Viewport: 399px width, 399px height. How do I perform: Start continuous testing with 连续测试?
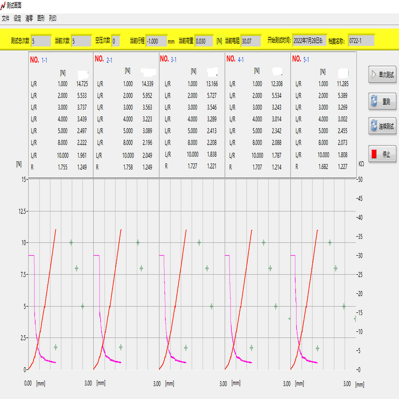pos(382,127)
